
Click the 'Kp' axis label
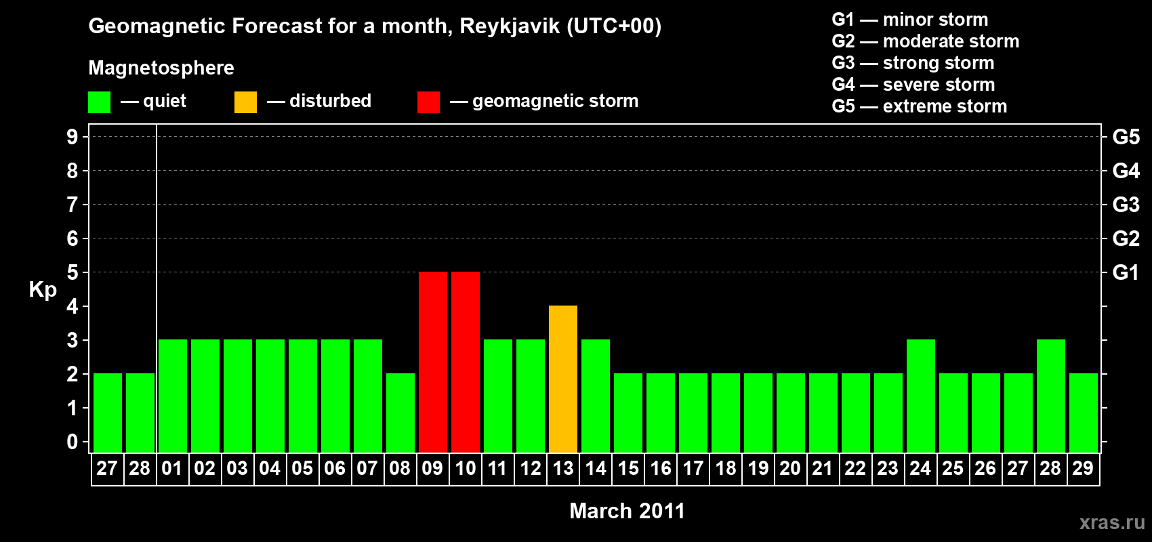coord(43,290)
